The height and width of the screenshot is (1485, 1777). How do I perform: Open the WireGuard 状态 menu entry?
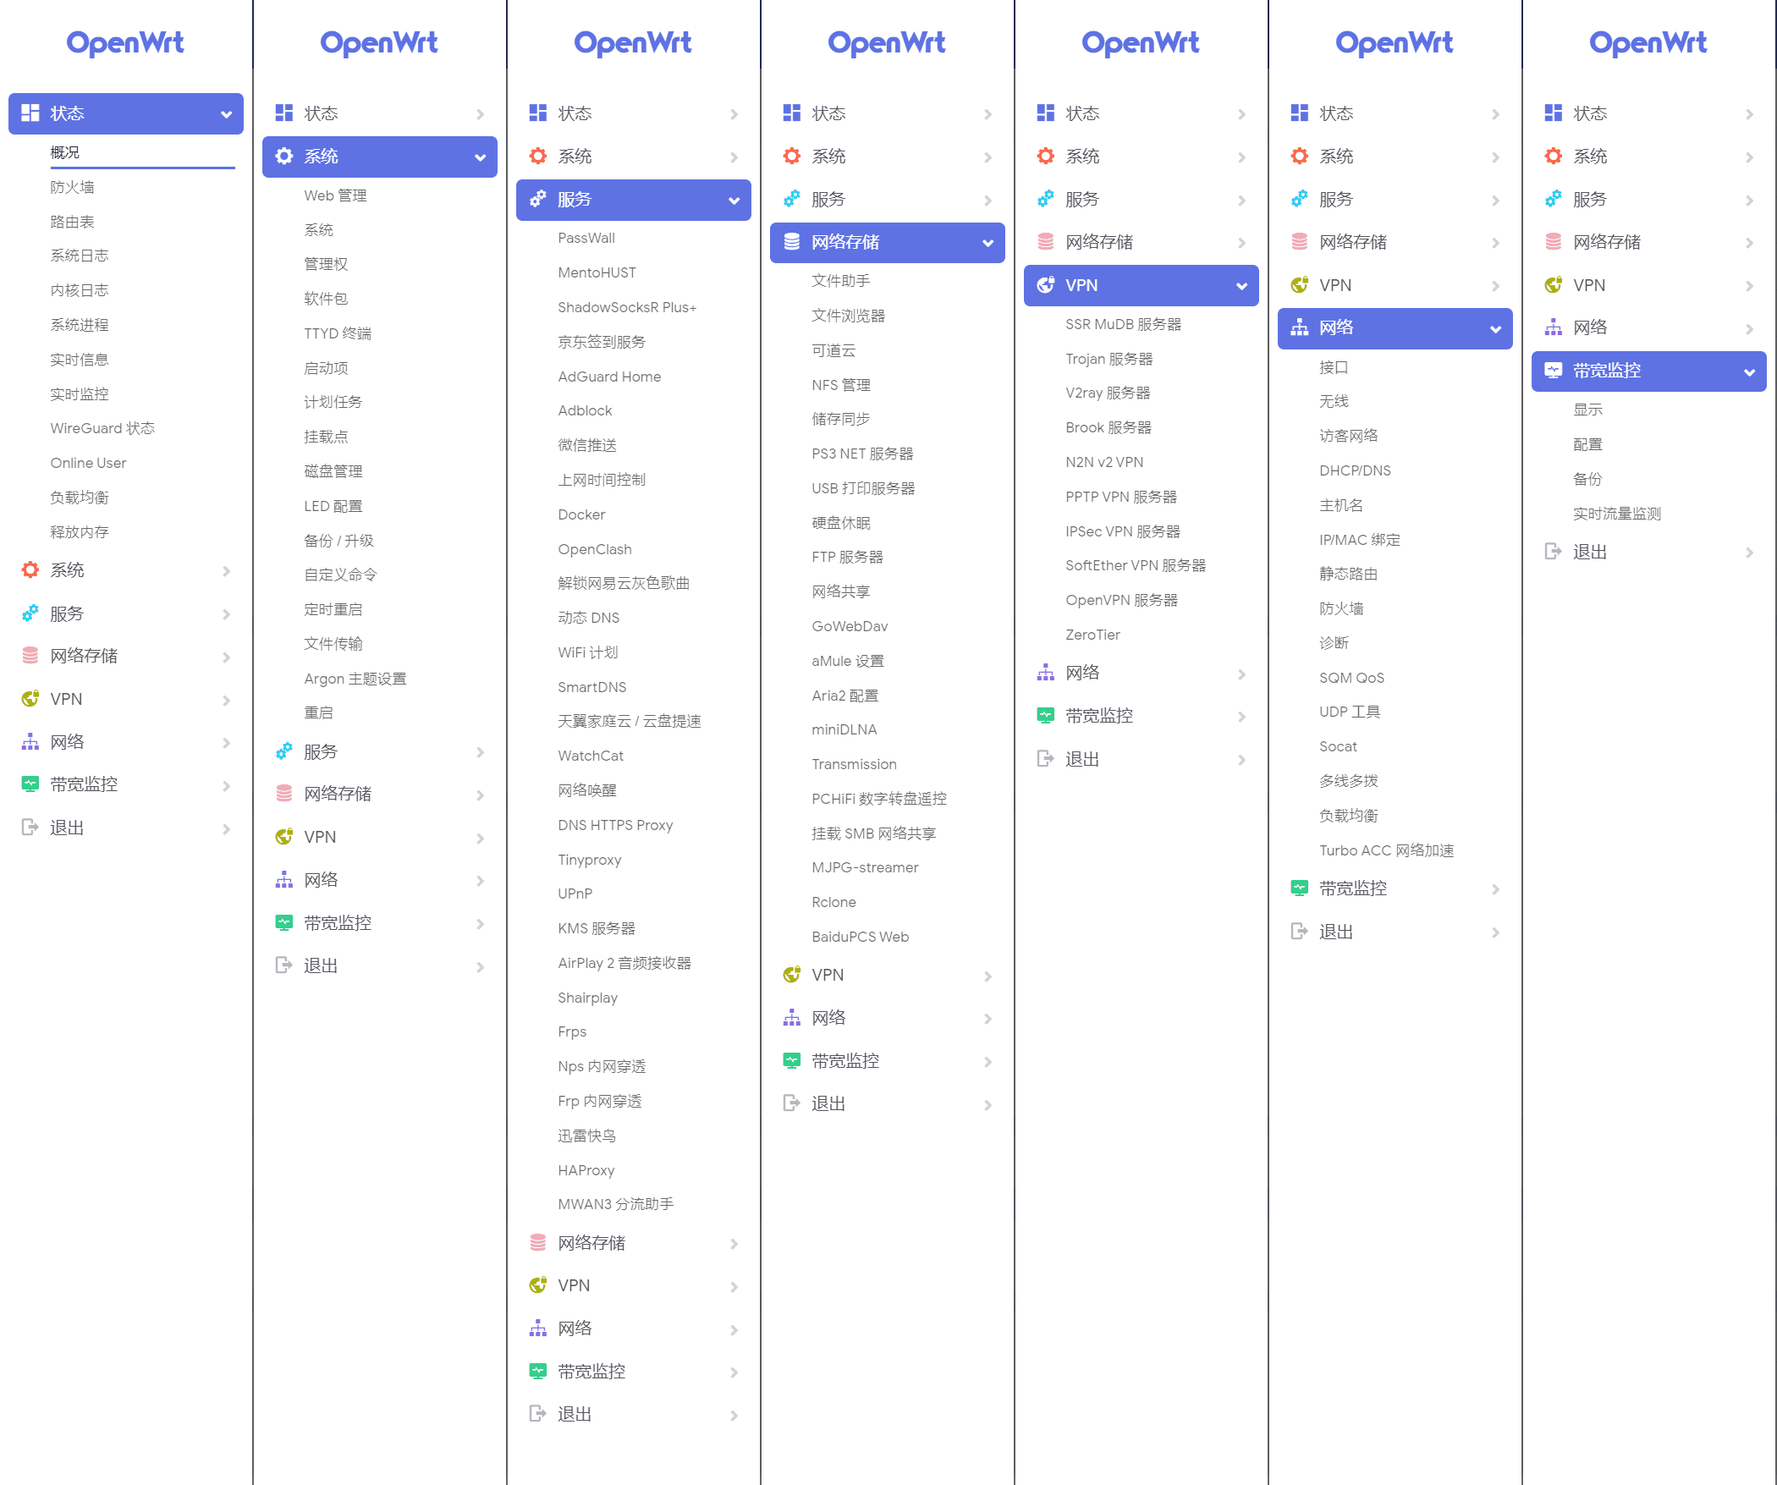[102, 428]
